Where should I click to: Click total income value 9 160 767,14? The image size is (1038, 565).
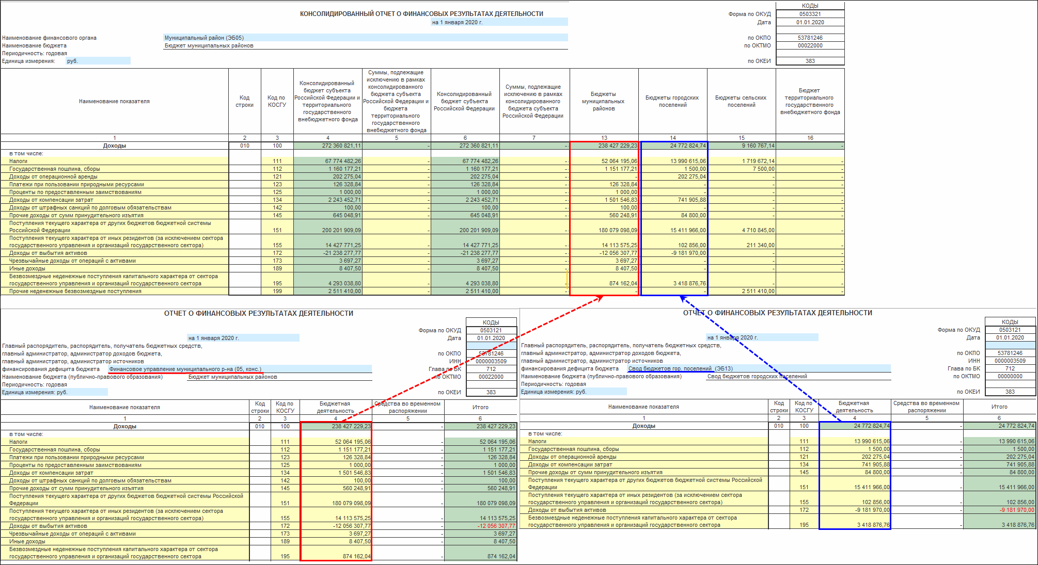pyautogui.click(x=742, y=146)
